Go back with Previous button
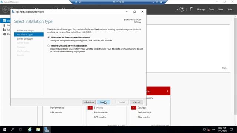The height and width of the screenshot is (133, 237). pyautogui.click(x=89, y=102)
